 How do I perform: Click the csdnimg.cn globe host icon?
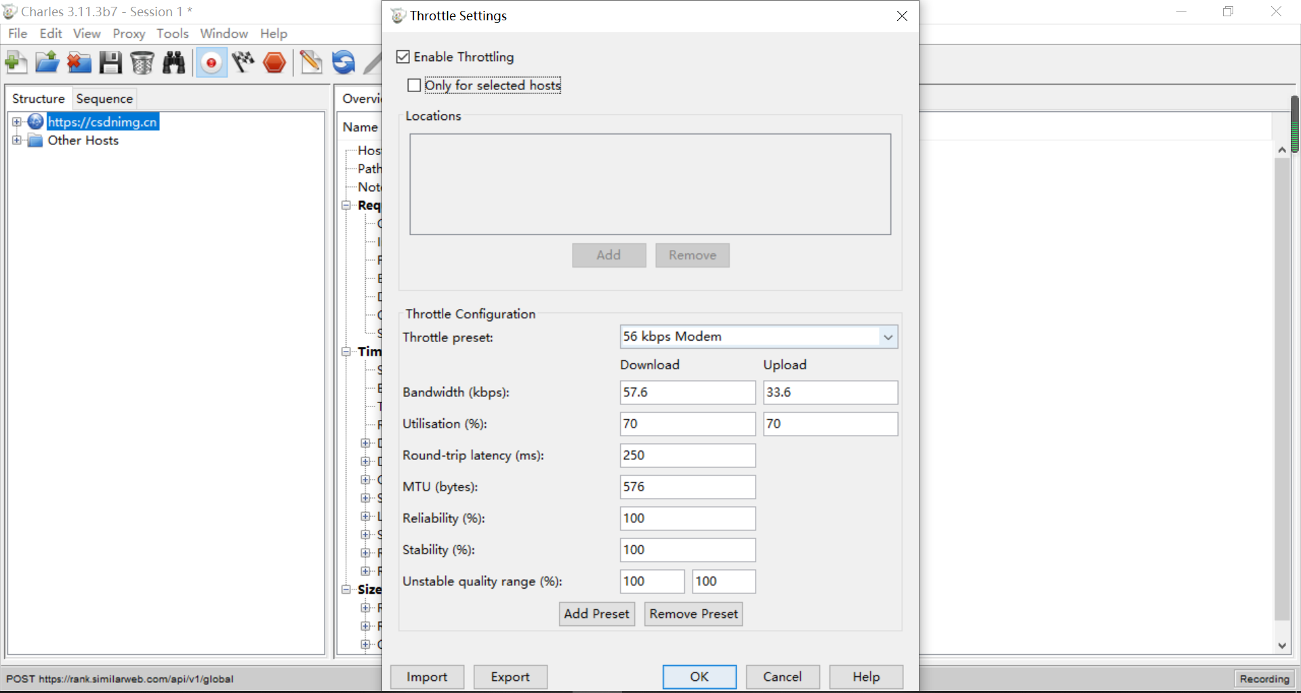click(x=36, y=122)
